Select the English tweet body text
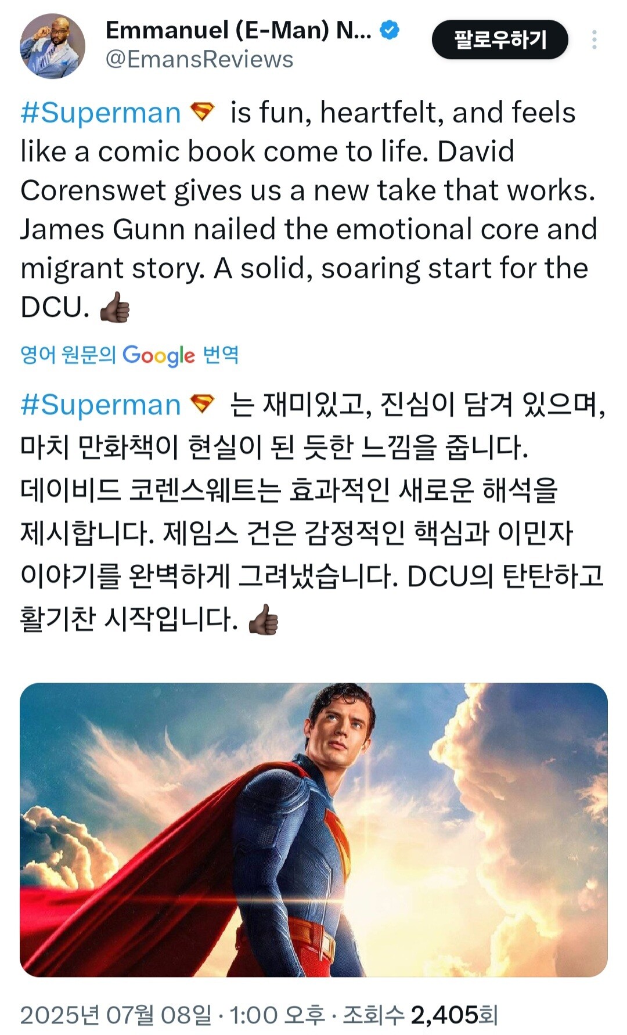This screenshot has height=1035, width=627. [309, 210]
